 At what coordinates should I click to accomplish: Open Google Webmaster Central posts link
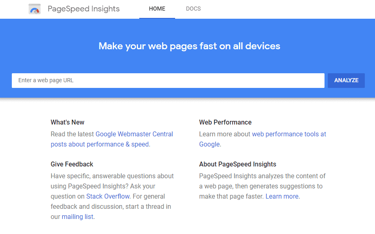[x=112, y=139]
